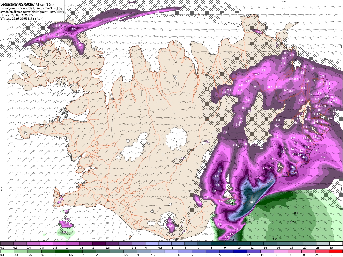Viewport: 343px width, 257px height.
Task: Click the VT: Lau. 29.03.2025 11Z text
Action: 17,19
